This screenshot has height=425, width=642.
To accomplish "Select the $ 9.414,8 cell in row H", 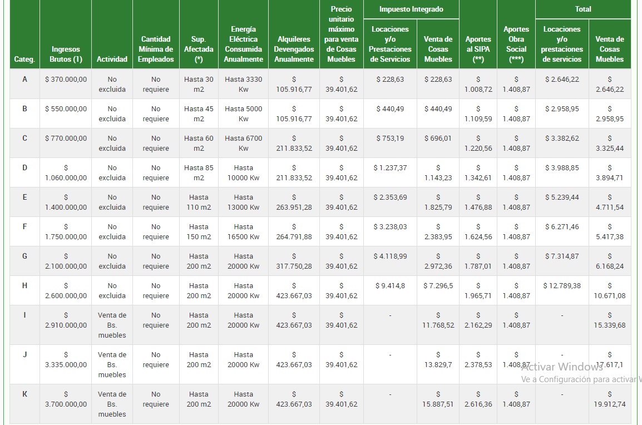I will coord(390,286).
